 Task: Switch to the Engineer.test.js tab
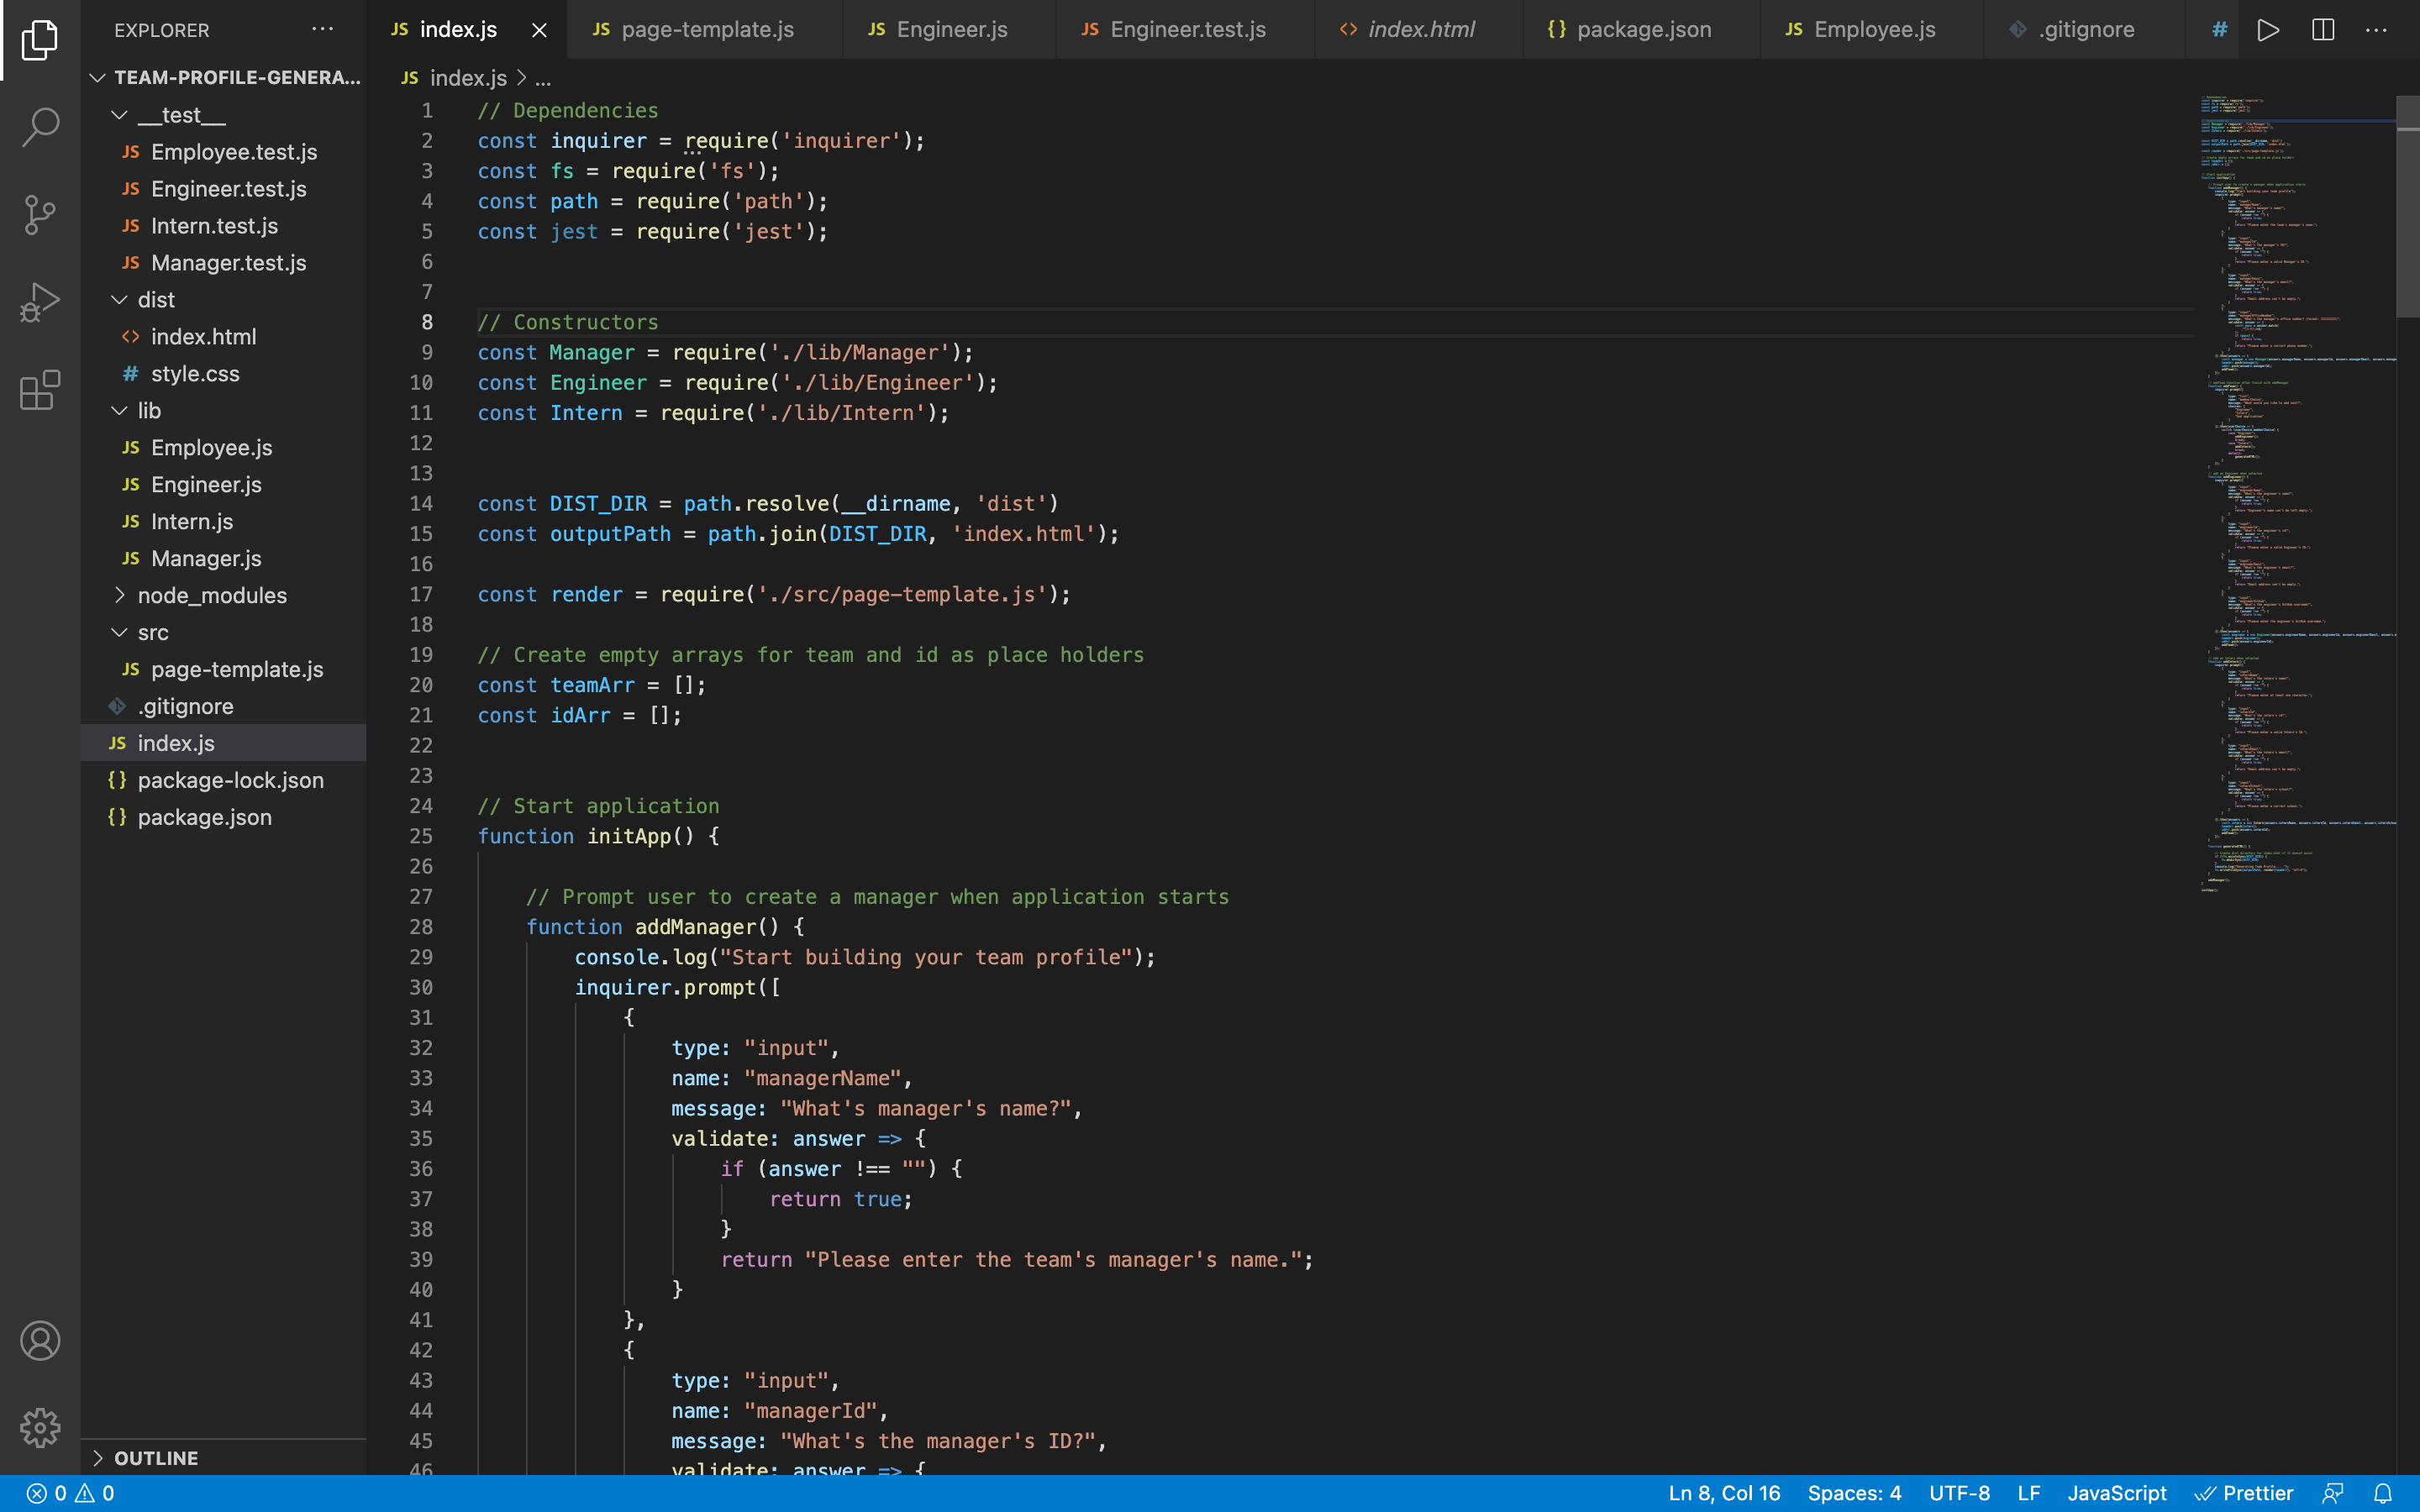pos(1185,29)
